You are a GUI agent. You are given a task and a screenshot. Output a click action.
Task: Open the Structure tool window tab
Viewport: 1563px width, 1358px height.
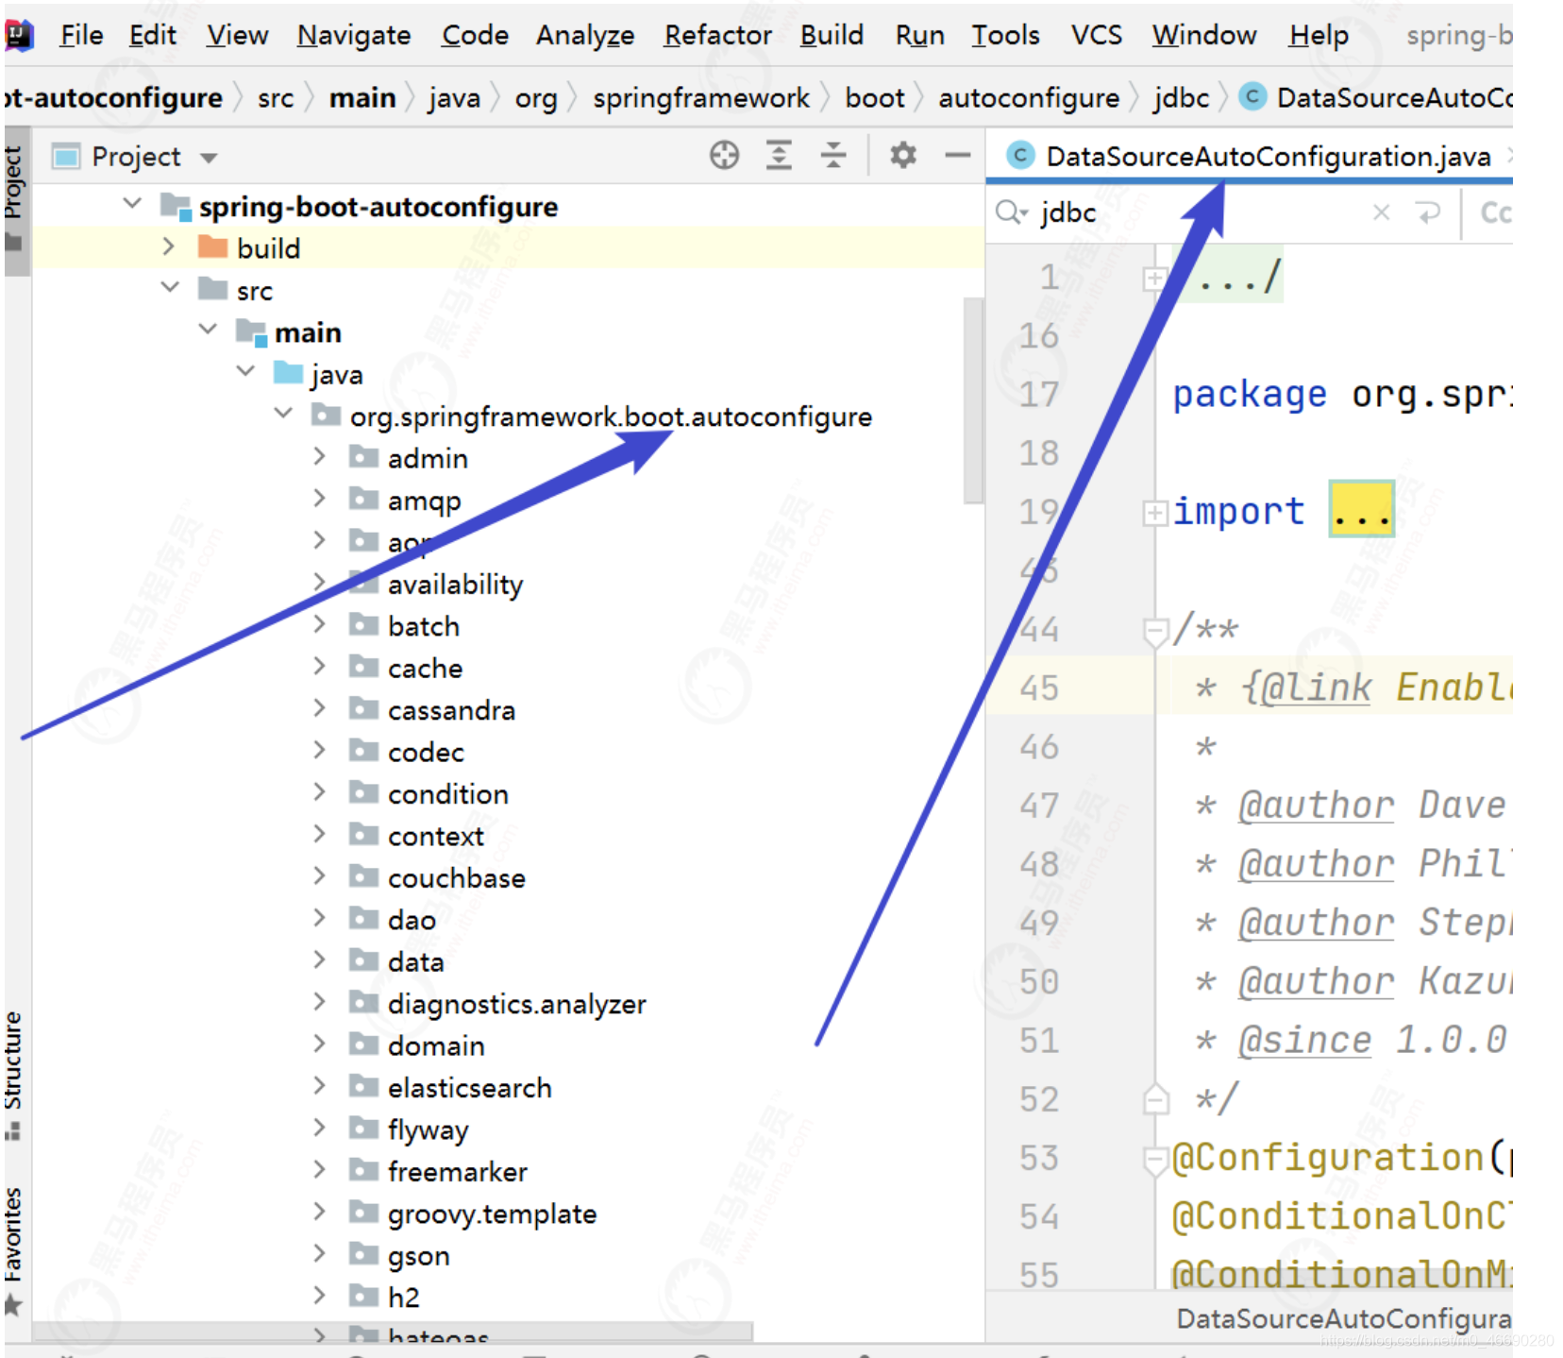point(13,1075)
